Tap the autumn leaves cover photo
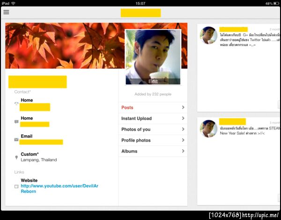 click(65, 46)
